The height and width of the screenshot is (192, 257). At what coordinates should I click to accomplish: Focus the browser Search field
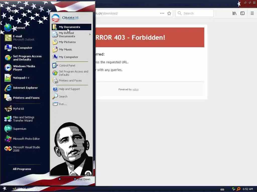[x=195, y=13]
